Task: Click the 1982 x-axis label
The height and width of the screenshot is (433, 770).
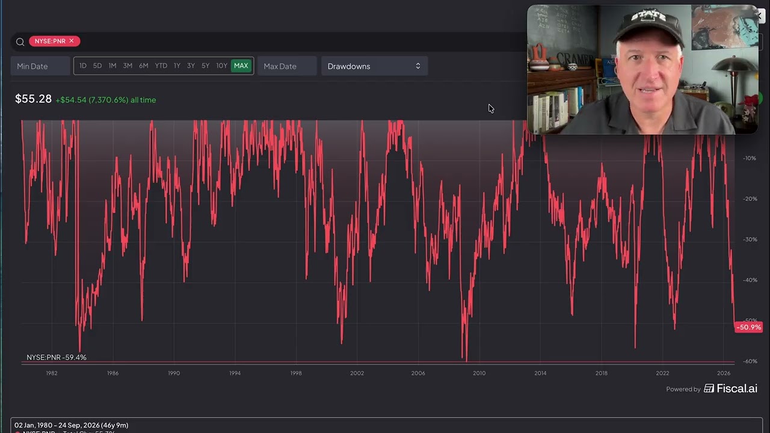Action: (x=52, y=373)
